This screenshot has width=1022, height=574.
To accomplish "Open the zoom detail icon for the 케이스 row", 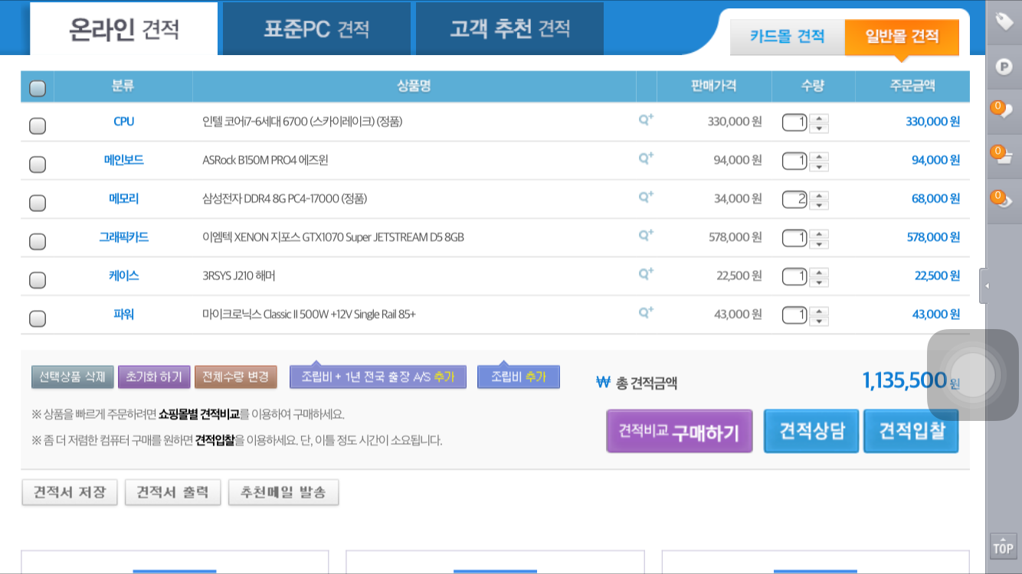I will click(x=646, y=273).
